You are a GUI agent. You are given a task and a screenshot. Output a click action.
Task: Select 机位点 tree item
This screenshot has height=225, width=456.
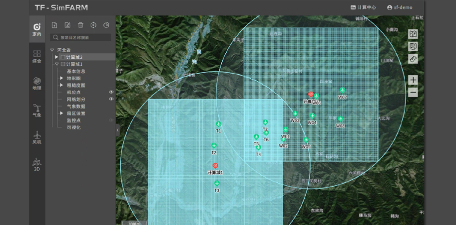tap(73, 92)
